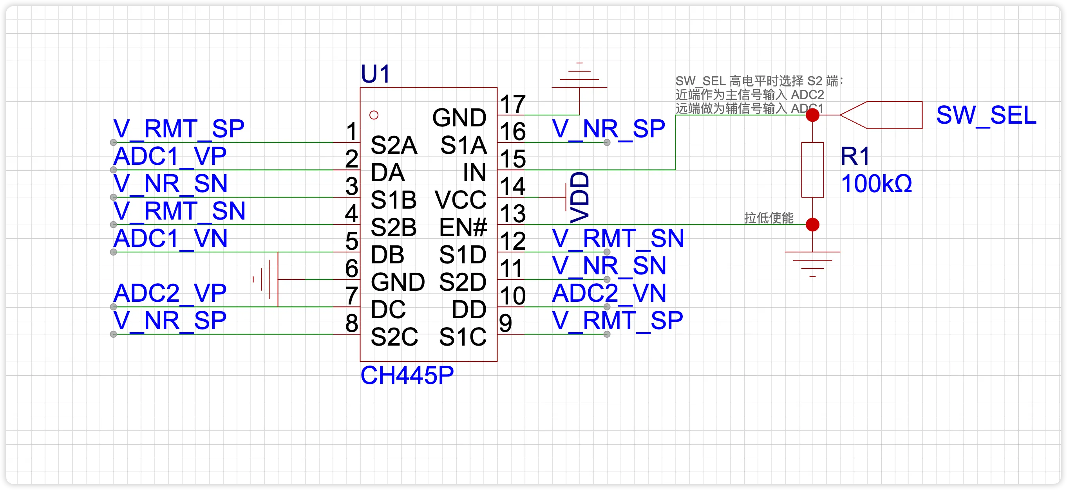1067x490 pixels.
Task: Select the DA pin name
Action: [x=387, y=173]
